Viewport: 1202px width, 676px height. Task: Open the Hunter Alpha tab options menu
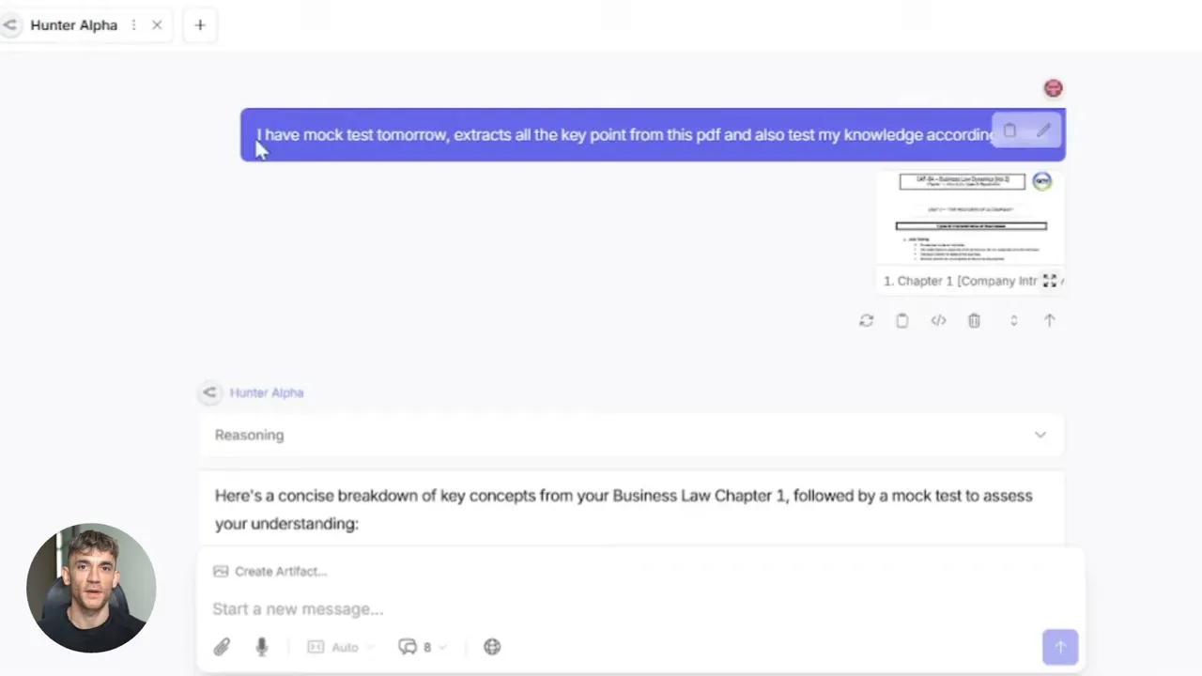point(133,25)
